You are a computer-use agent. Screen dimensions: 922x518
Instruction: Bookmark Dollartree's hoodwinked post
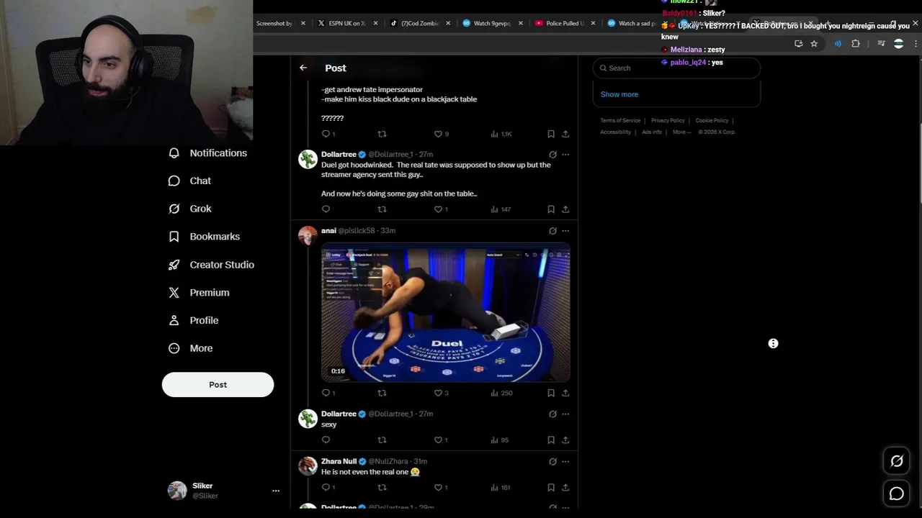pos(551,209)
